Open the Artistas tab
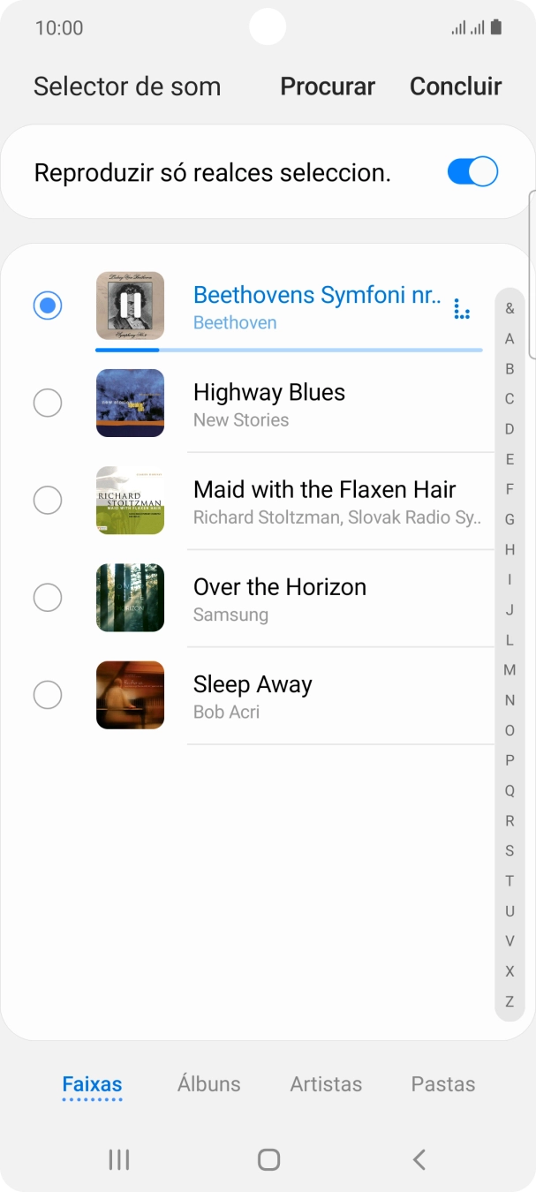 [326, 1083]
